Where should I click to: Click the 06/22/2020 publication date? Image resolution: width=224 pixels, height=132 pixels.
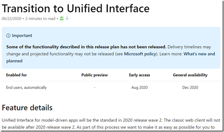[x=11, y=18]
